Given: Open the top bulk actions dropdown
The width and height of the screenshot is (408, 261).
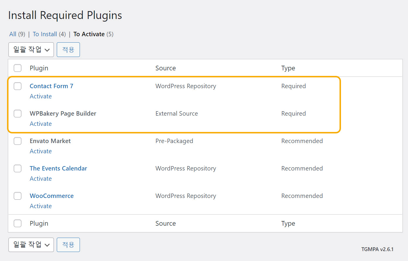Looking at the screenshot, I should point(31,50).
